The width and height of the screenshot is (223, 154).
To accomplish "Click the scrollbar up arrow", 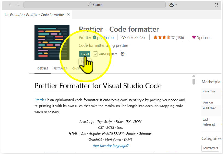I will pos(194,76).
